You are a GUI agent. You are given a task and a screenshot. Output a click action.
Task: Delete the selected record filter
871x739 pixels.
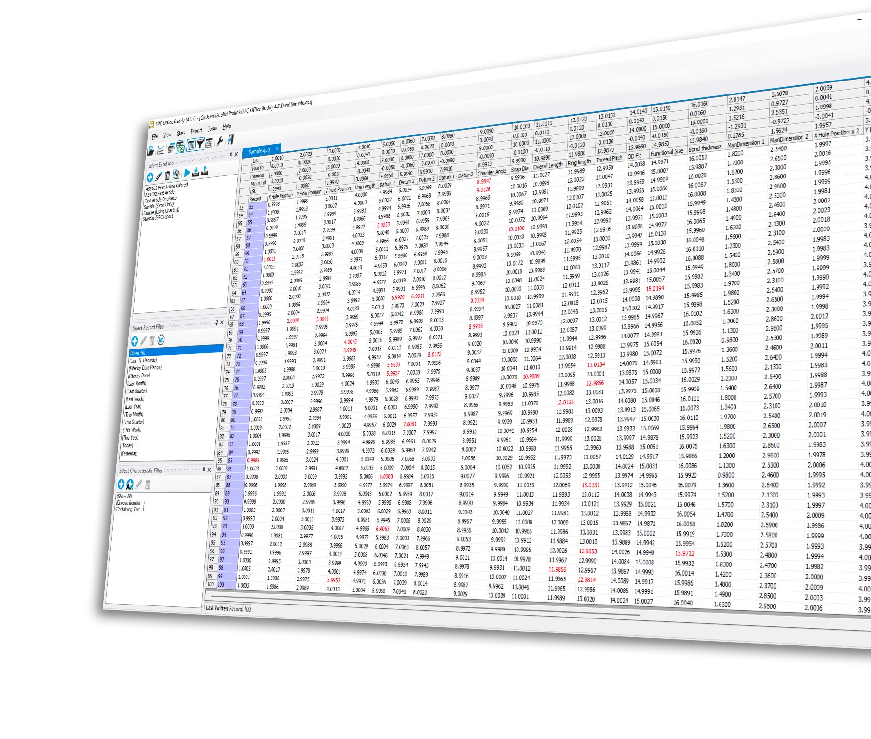coord(152,340)
